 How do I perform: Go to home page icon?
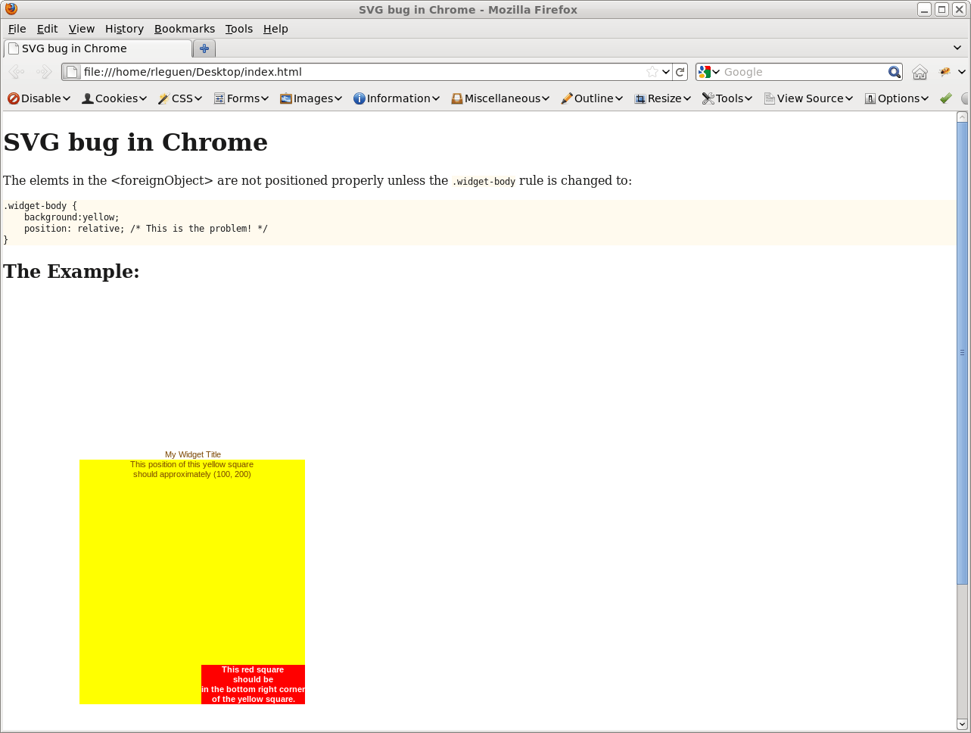(920, 72)
